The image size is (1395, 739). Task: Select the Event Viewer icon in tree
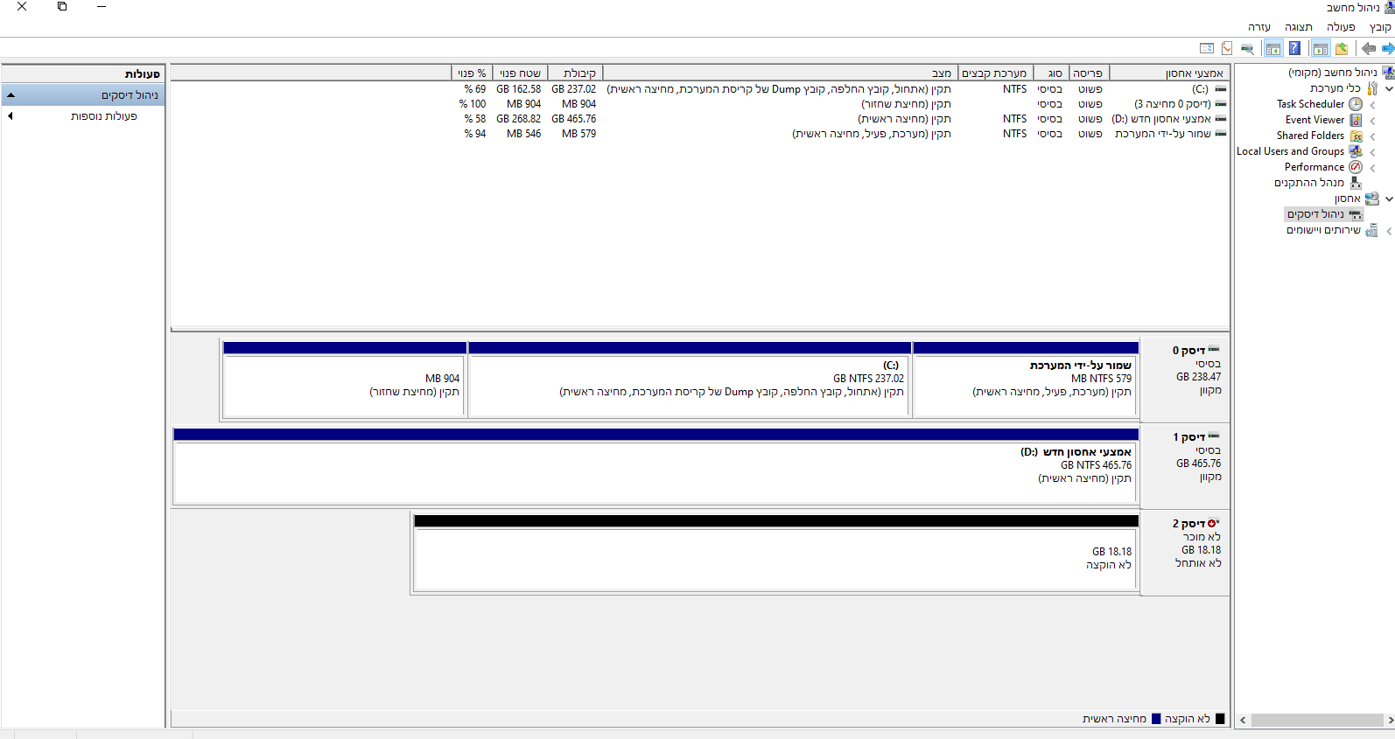pos(1356,120)
